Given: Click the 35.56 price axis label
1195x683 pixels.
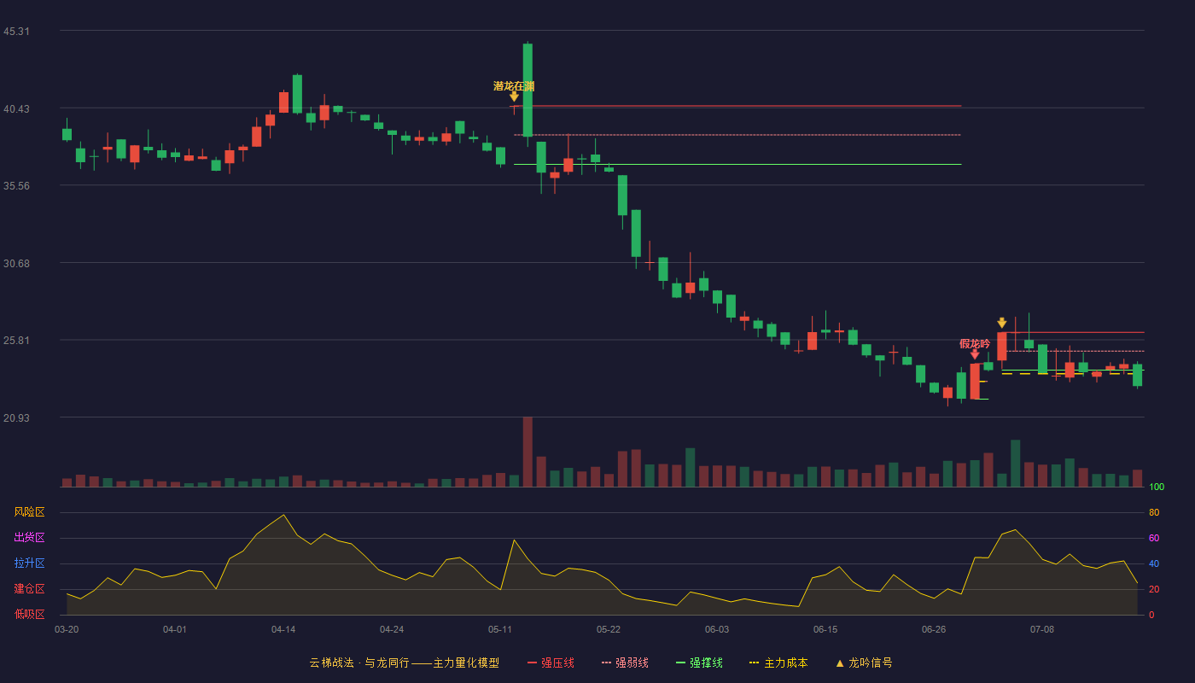Looking at the screenshot, I should [17, 185].
